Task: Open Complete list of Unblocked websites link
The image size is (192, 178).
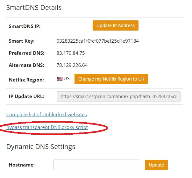Action: point(46,115)
